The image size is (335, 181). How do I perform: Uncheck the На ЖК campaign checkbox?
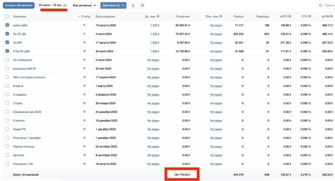[7, 42]
